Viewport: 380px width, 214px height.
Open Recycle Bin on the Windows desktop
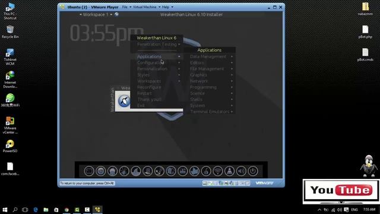click(10, 32)
